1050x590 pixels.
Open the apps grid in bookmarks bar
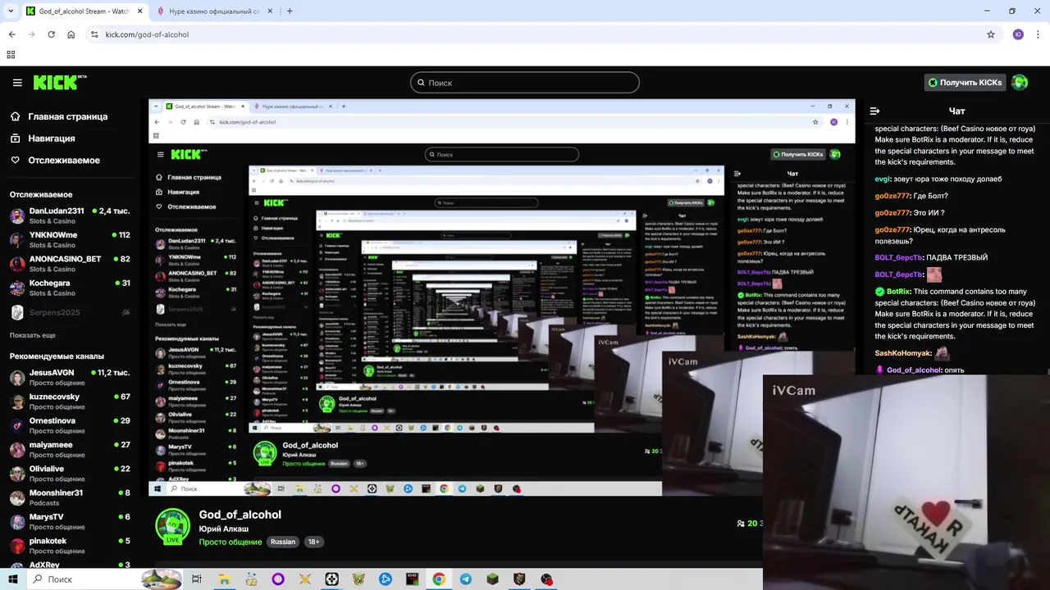pos(11,55)
